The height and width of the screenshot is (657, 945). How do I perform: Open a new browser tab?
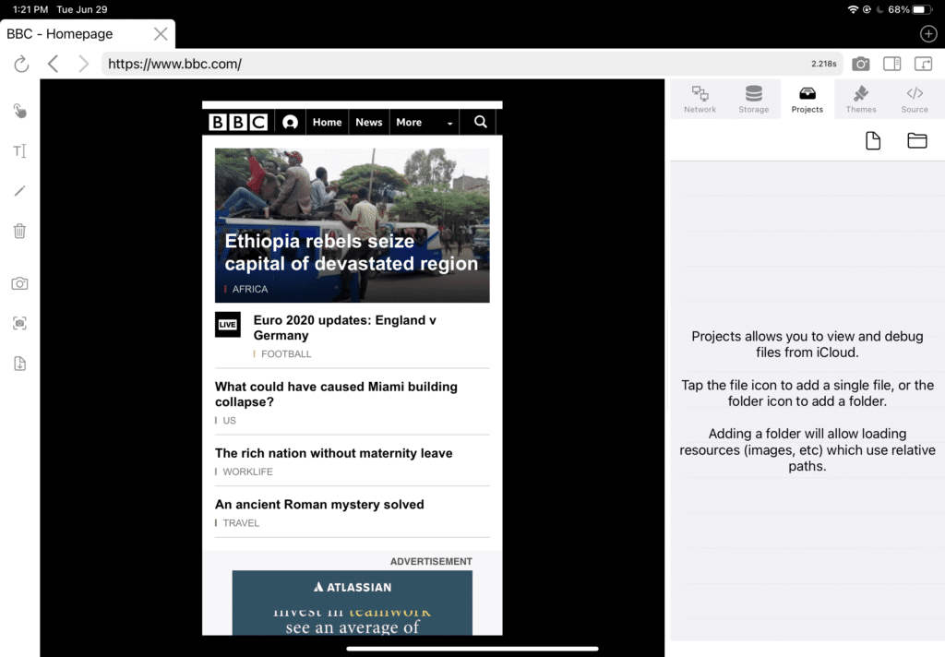point(928,34)
